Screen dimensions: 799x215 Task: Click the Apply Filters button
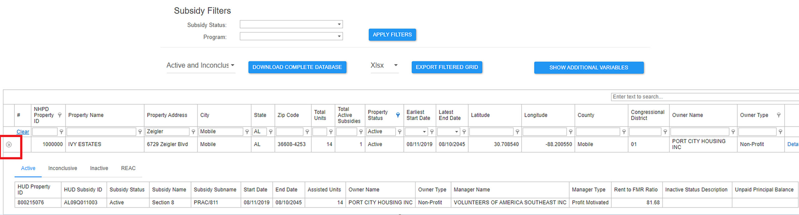[x=392, y=35]
